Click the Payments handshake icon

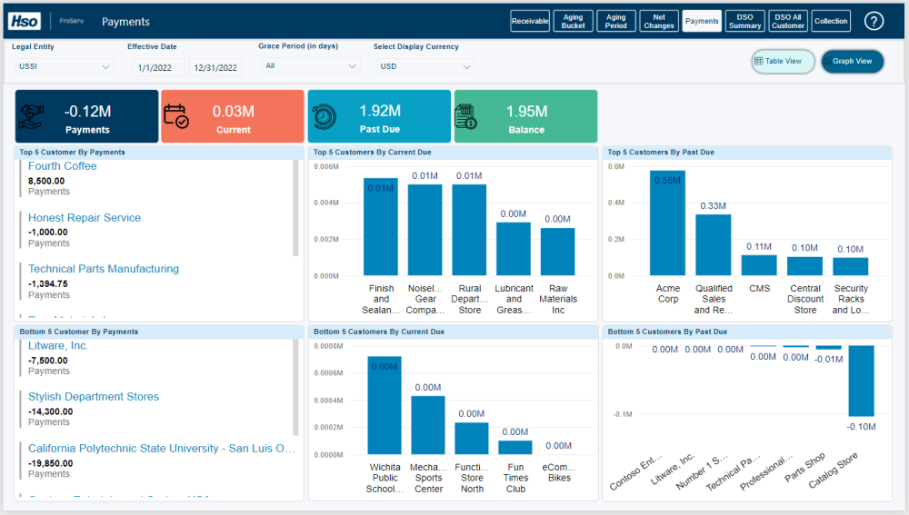(33, 116)
